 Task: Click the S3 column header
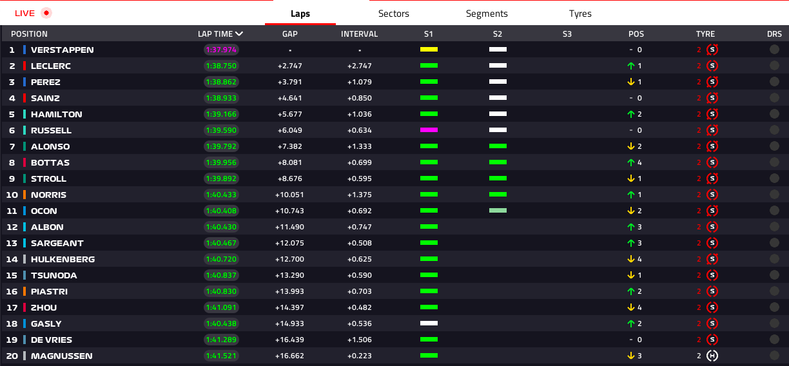[567, 34]
